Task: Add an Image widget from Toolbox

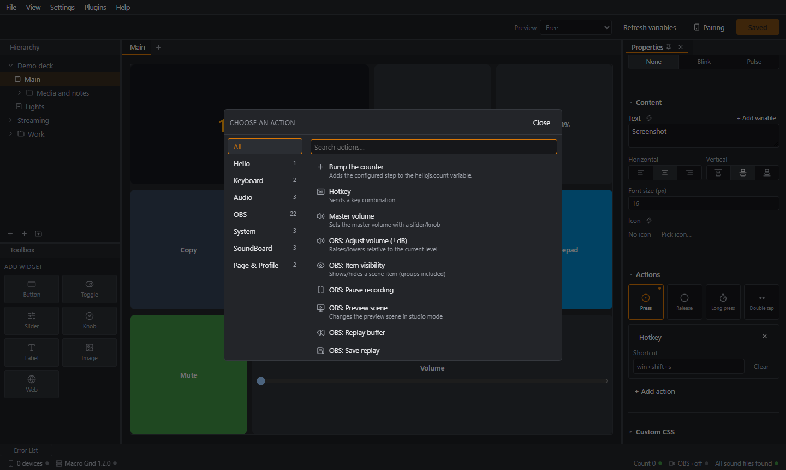Action: click(90, 352)
